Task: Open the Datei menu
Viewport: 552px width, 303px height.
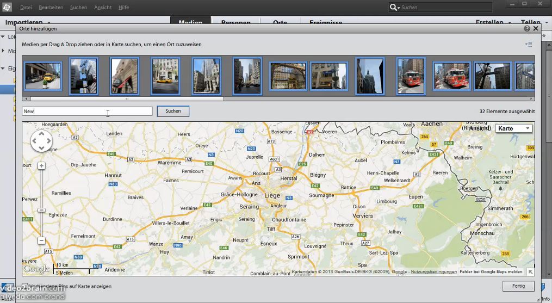Action: pyautogui.click(x=26, y=8)
